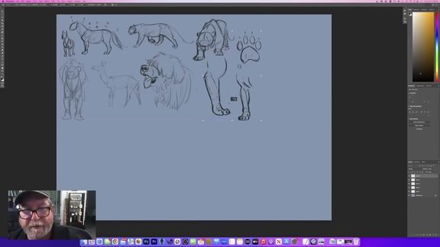Select the Background layer row
The width and height of the screenshot is (440, 247).
point(423,195)
